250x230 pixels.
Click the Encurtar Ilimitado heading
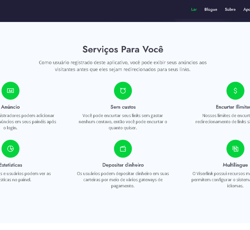233,107
